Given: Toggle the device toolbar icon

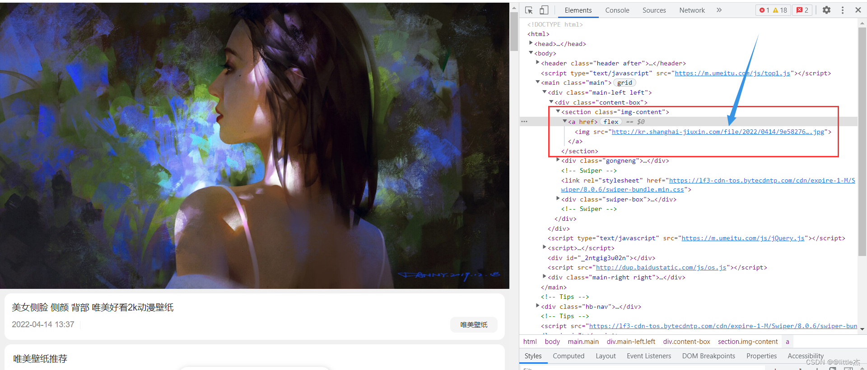Looking at the screenshot, I should pyautogui.click(x=544, y=10).
